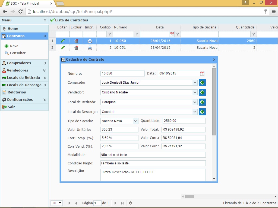Refresh the contract grid

tap(131, 203)
